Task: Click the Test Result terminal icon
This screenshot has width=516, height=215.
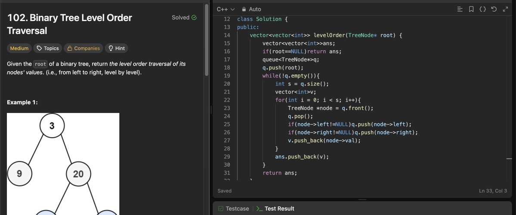Action: 260,209
